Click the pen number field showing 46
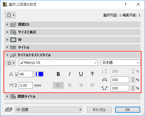Viewport: 145px width, 116px height. [26, 74]
